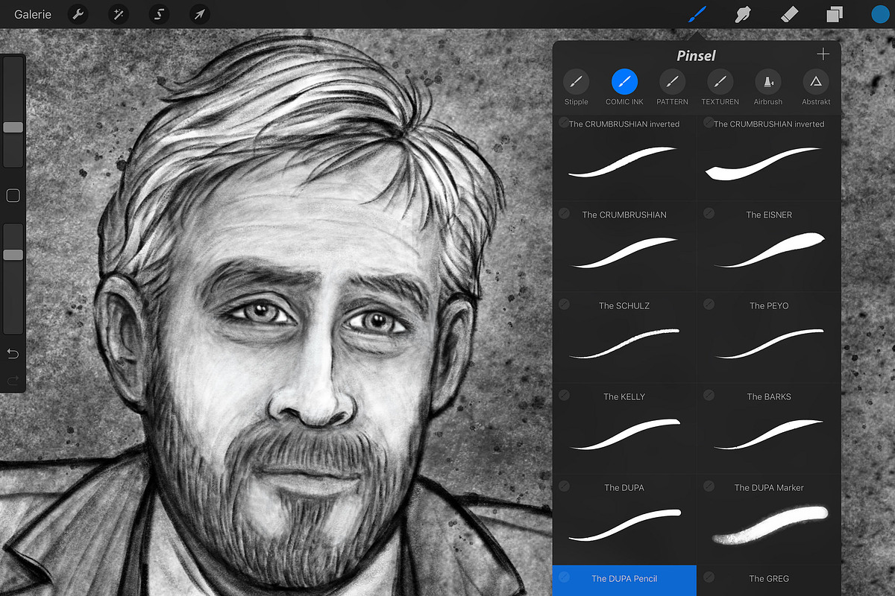The image size is (895, 596).
Task: Select The DUPA Pencil highlighted brush
Action: 624,580
